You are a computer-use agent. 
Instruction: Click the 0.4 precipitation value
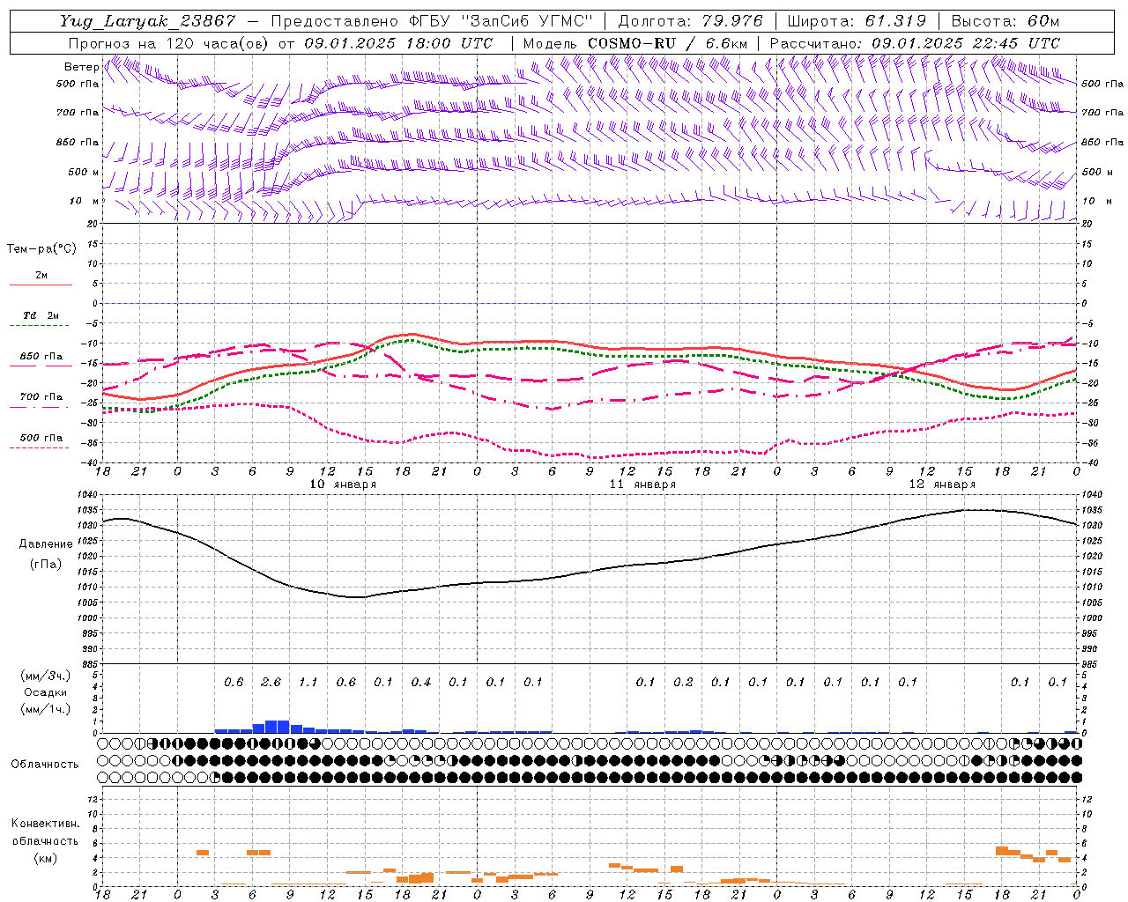click(x=421, y=682)
